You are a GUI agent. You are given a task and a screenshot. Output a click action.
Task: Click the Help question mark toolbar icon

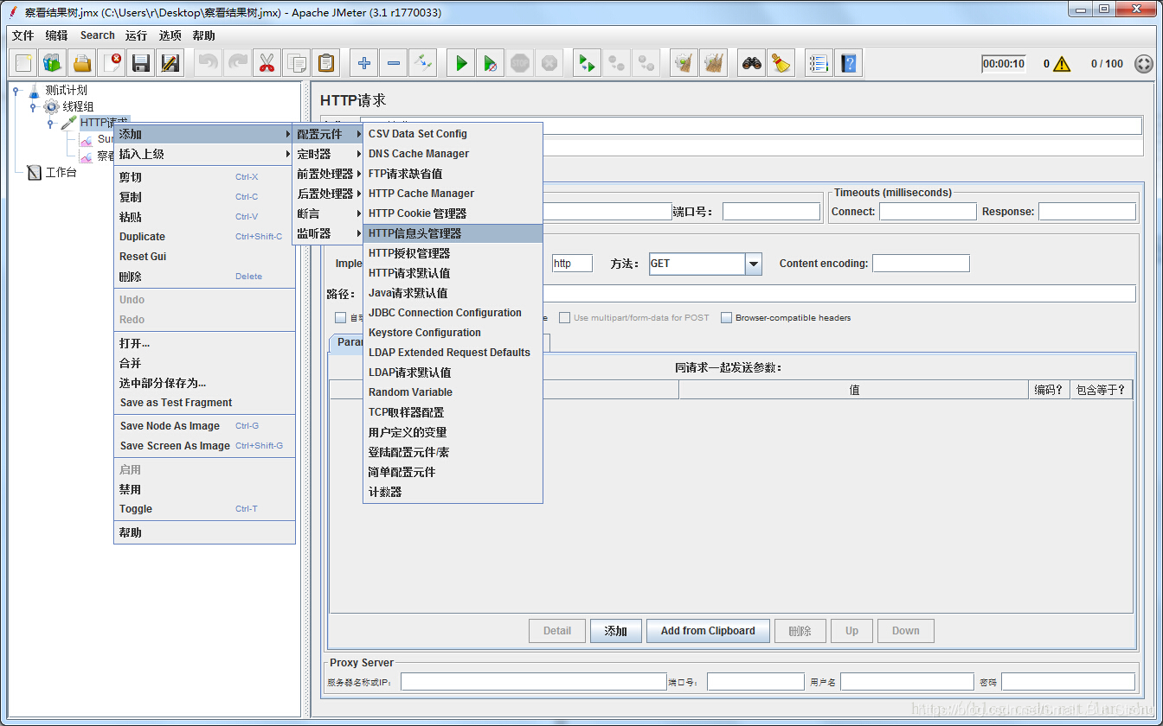pyautogui.click(x=848, y=63)
